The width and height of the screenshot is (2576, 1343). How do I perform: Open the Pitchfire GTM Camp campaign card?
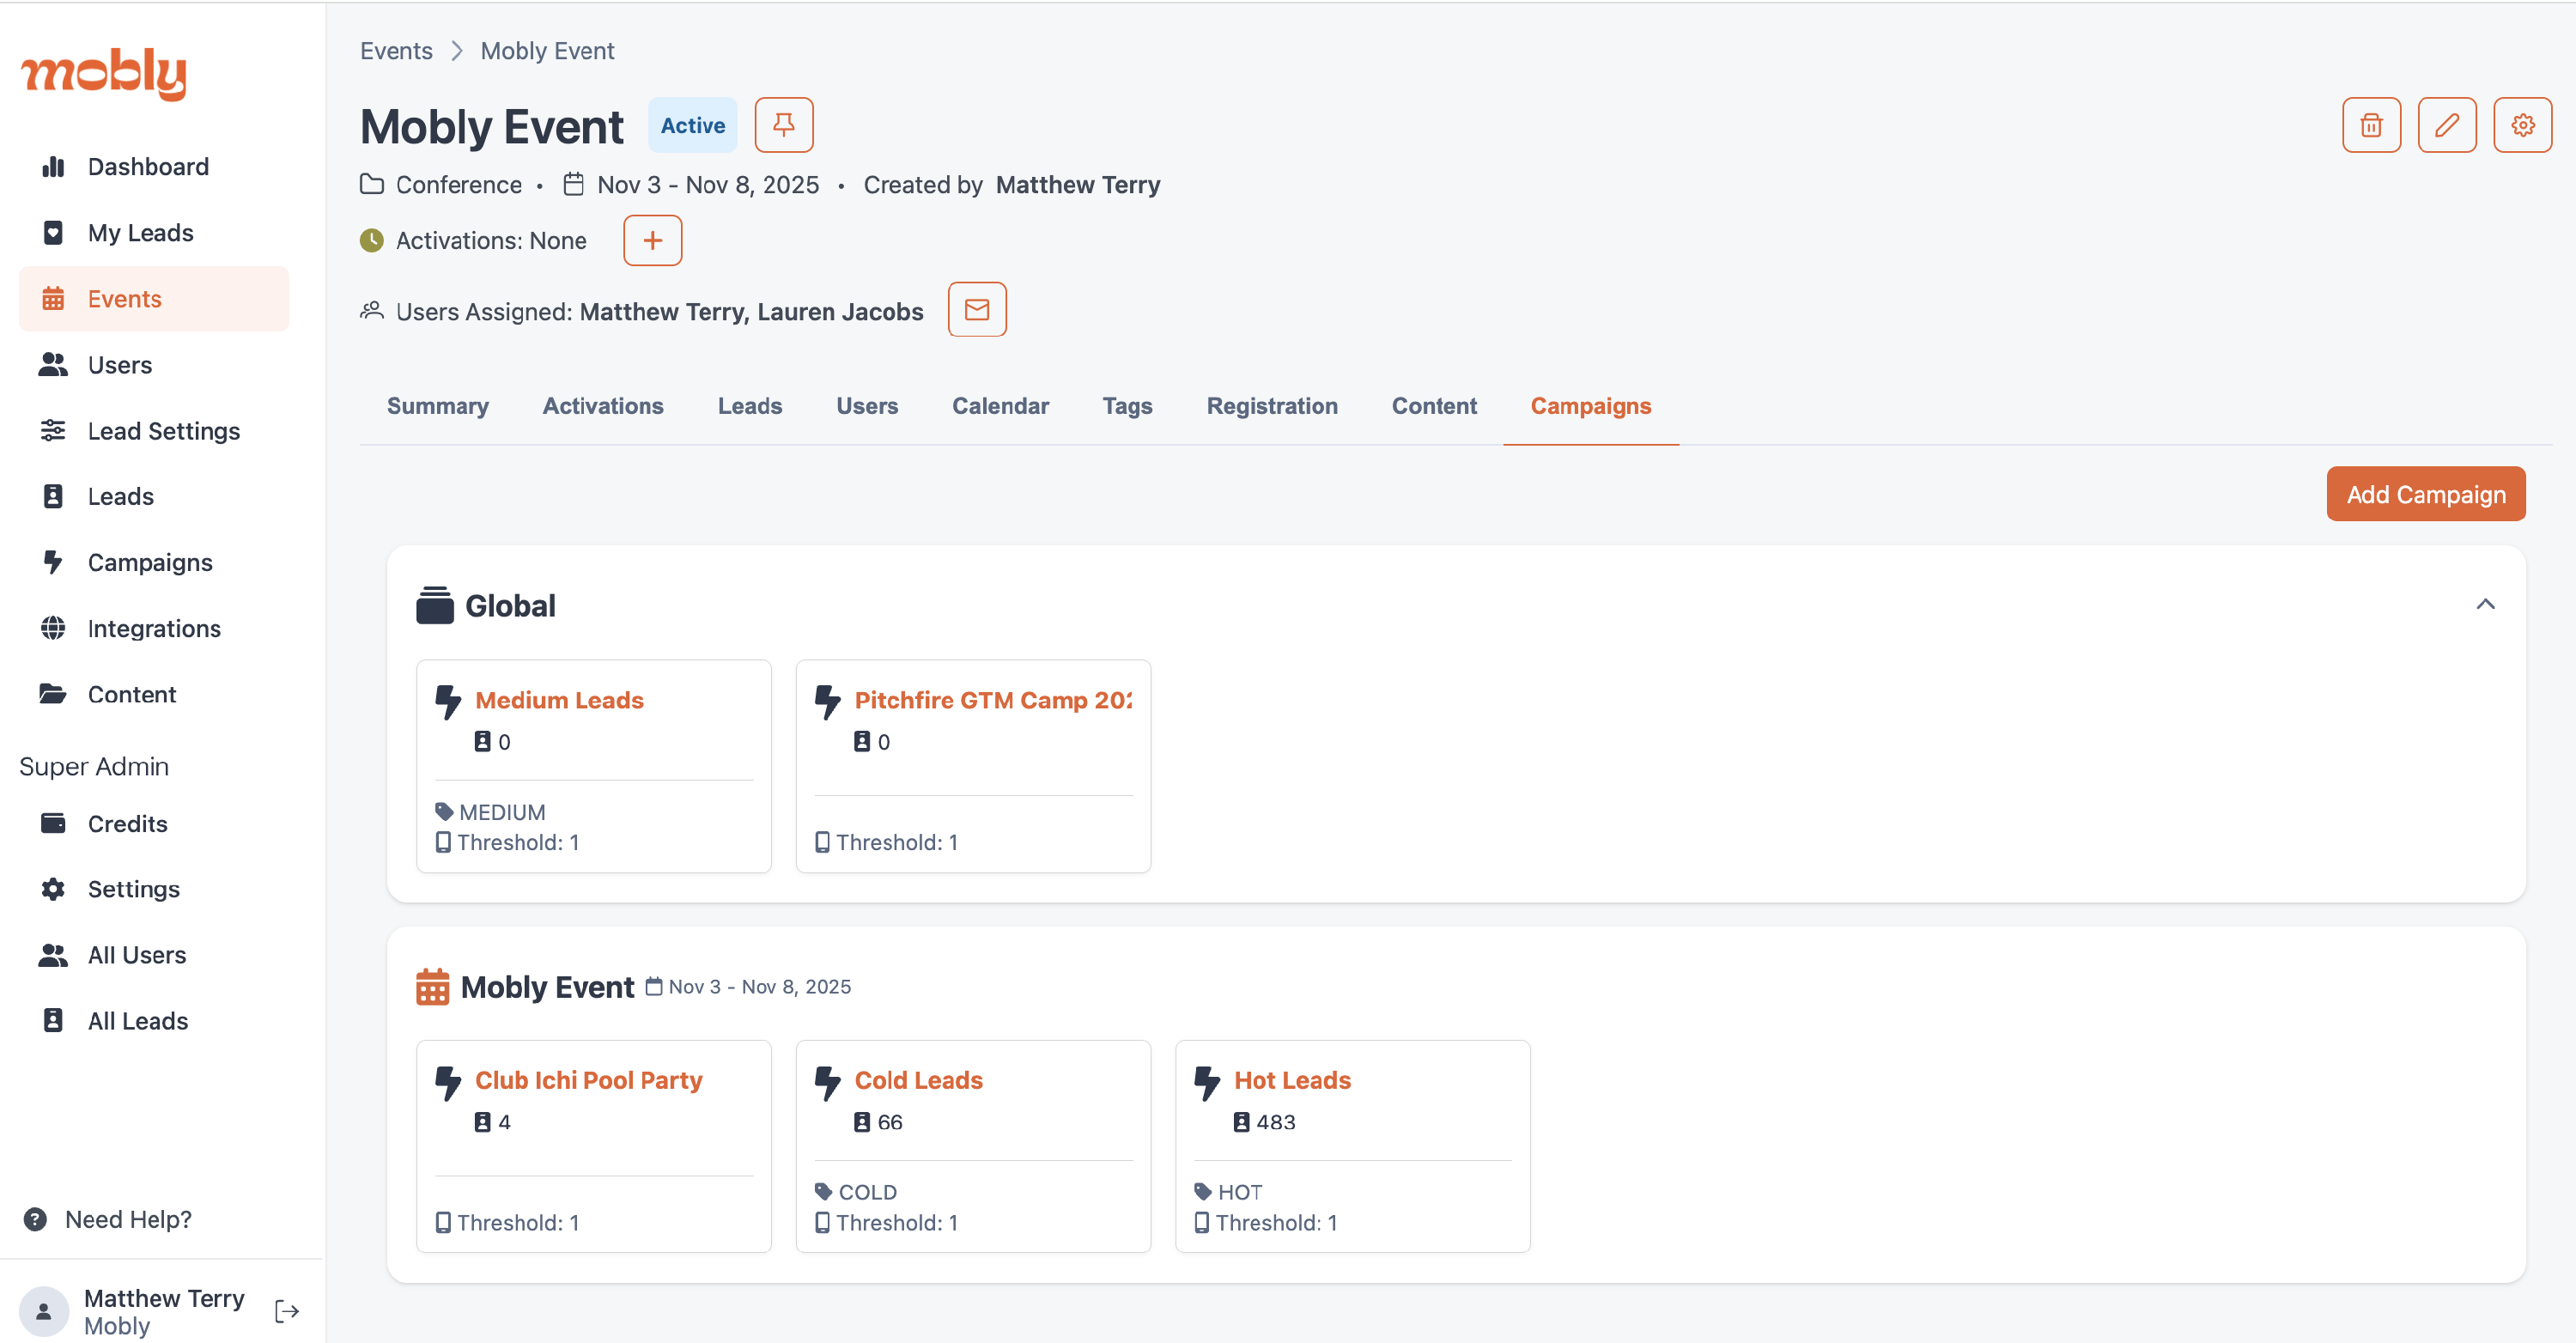point(992,700)
